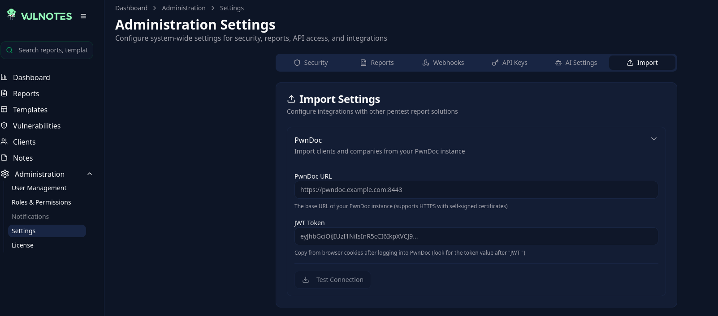Click the JWT Token input field
The height and width of the screenshot is (316, 718).
point(476,236)
